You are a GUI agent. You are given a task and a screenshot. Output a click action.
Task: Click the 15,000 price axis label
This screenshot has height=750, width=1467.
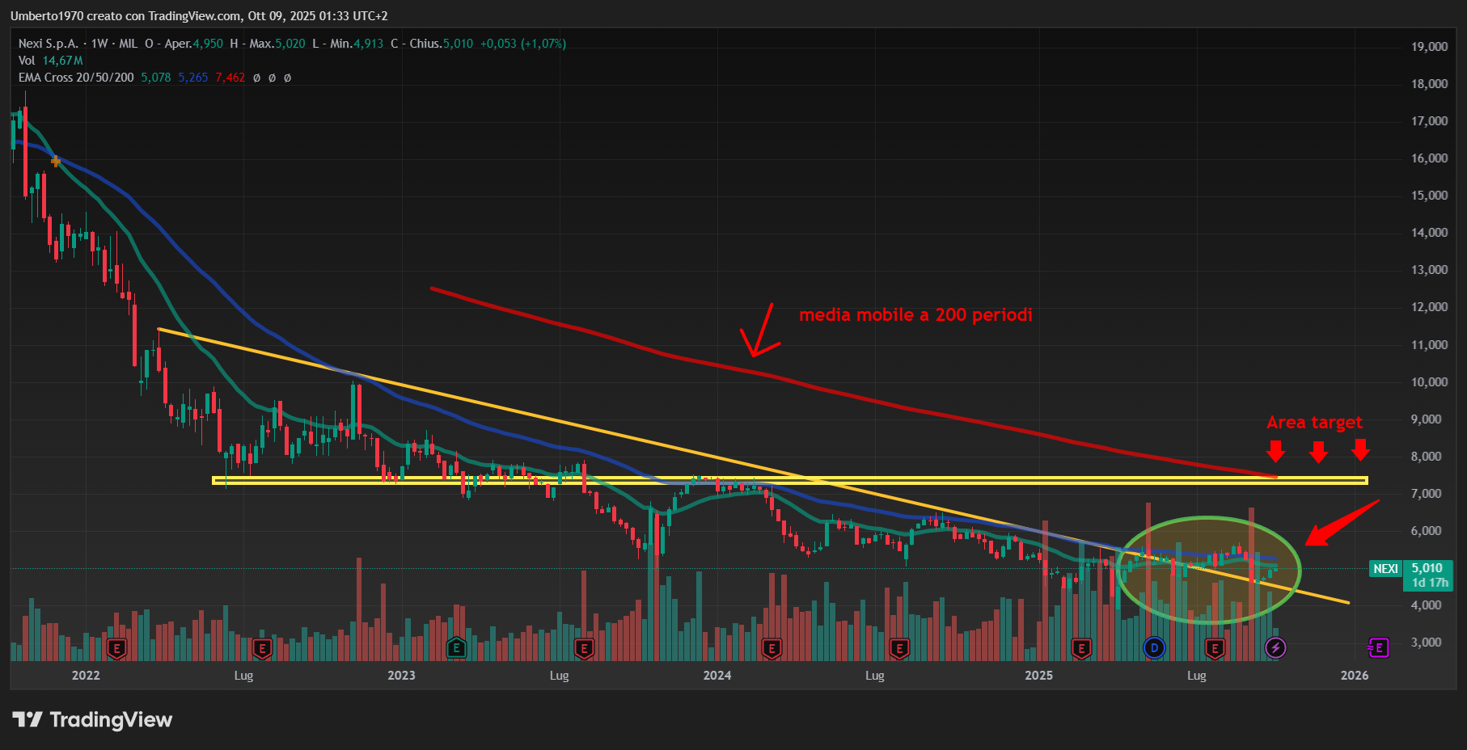click(1430, 196)
